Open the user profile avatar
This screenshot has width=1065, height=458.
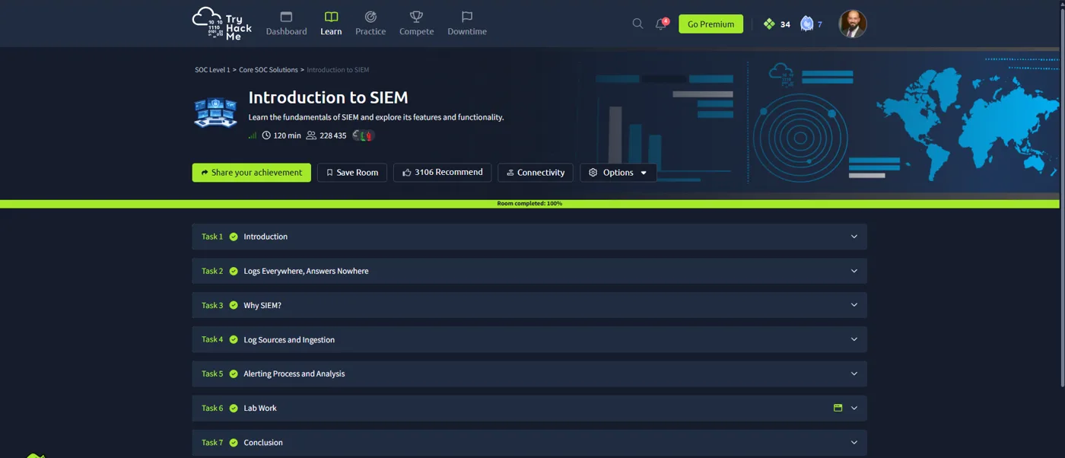pyautogui.click(x=853, y=24)
